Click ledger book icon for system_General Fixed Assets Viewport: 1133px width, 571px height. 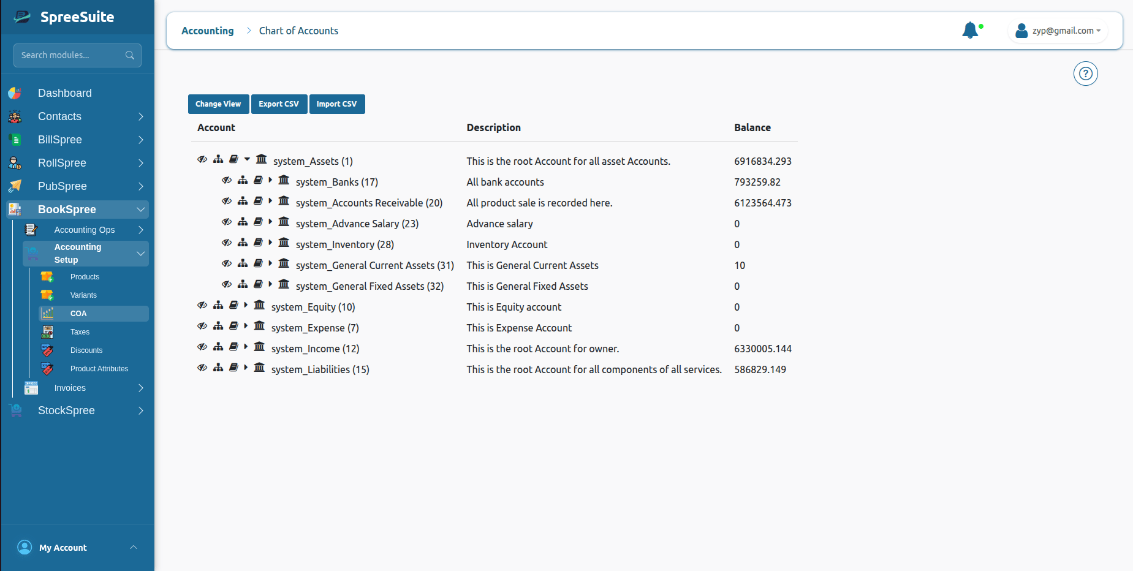pyautogui.click(x=258, y=284)
